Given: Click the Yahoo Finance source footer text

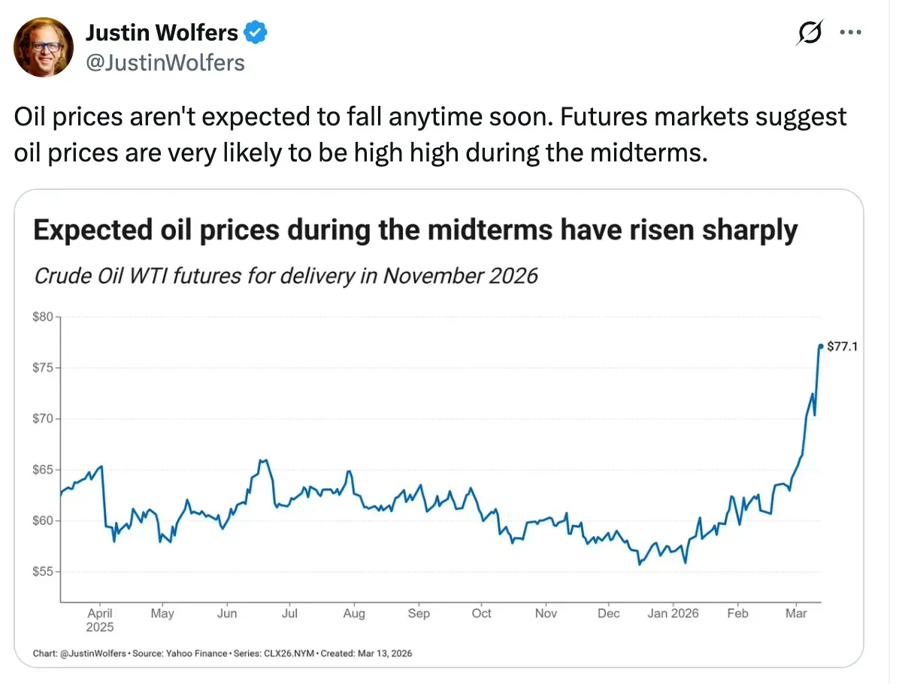Looking at the screenshot, I should tap(180, 653).
